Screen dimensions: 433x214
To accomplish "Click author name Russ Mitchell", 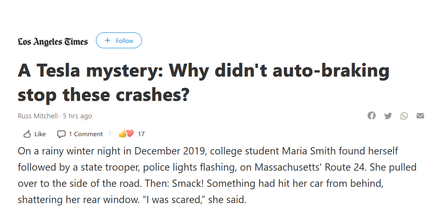I will [x=37, y=116].
